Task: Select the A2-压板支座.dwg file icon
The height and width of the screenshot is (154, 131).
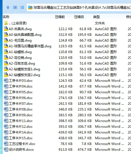Action: pos(6,63)
